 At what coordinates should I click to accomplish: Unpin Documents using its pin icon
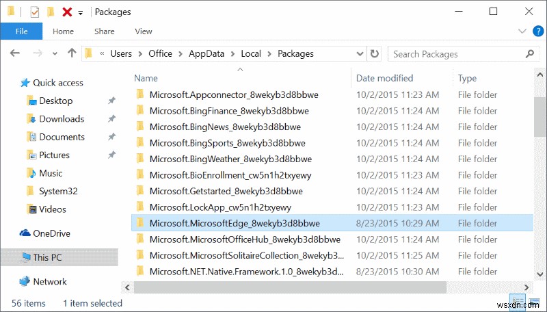pos(111,137)
